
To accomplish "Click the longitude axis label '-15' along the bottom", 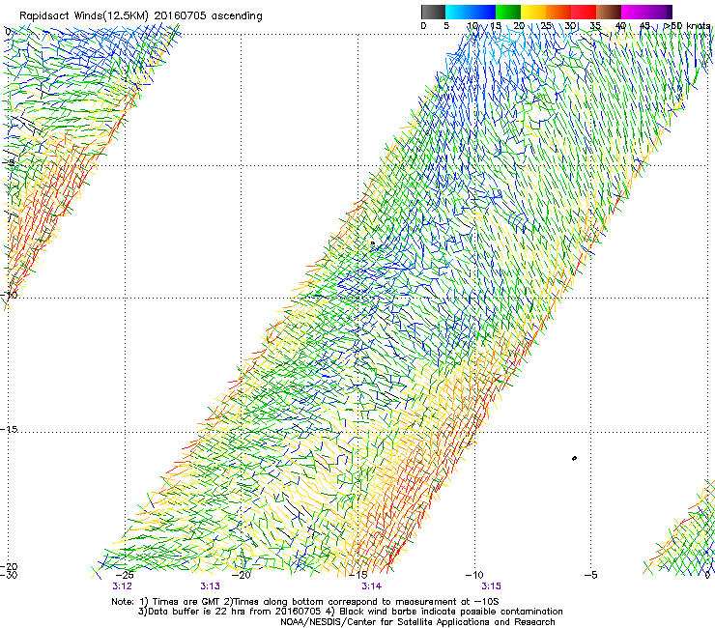I will pyautogui.click(x=357, y=575).
